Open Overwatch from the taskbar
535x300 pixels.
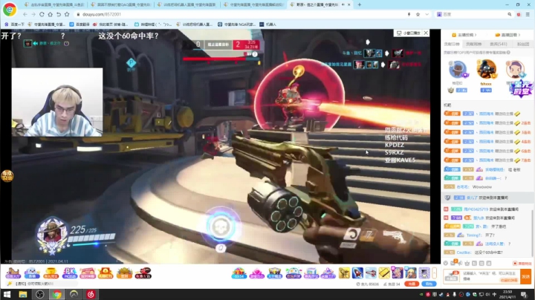click(x=74, y=294)
